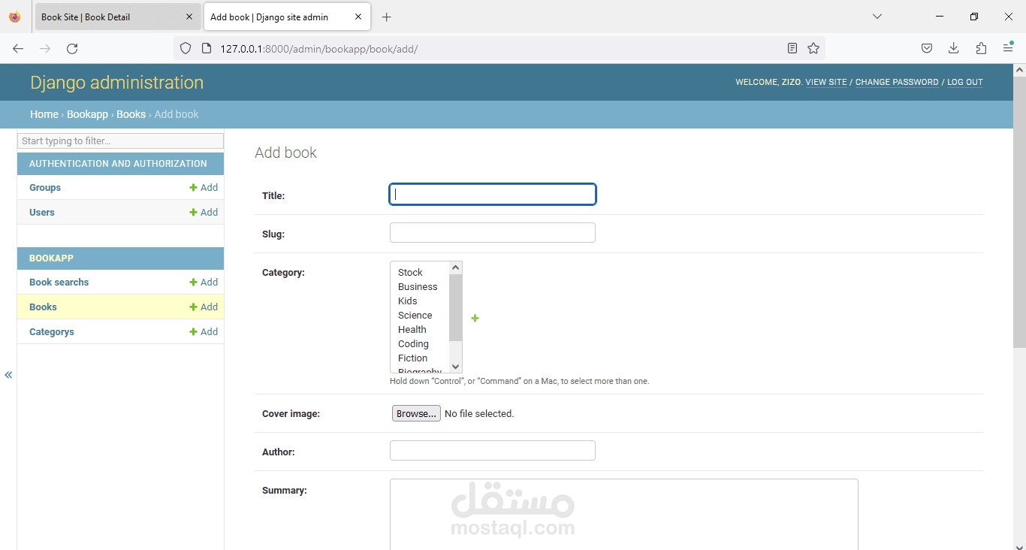
Task: Click the browser forward arrow
Action: coord(45,48)
